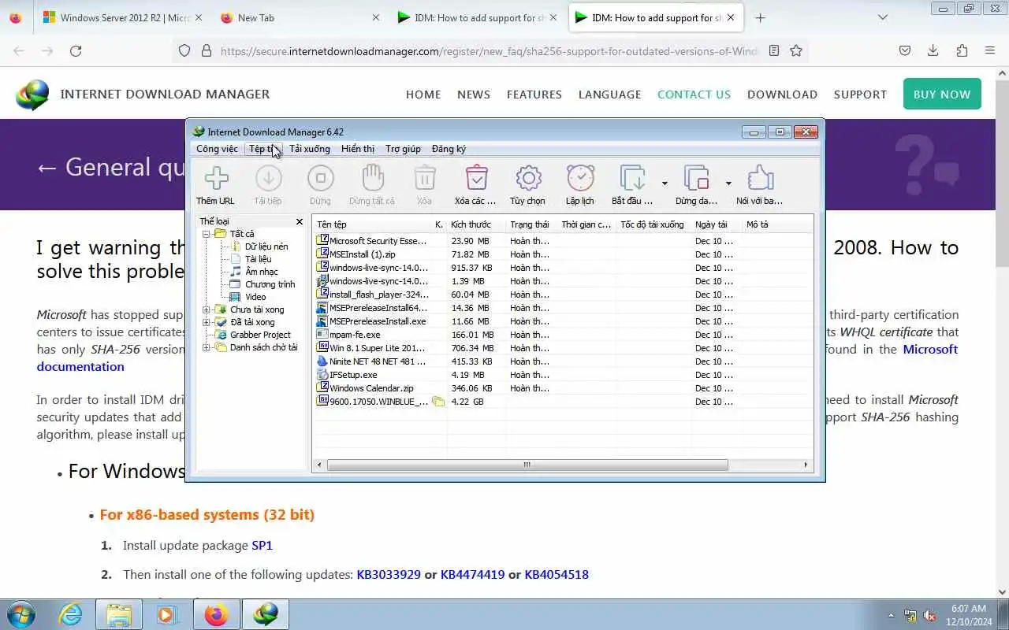This screenshot has width=1009, height=630.
Task: Go back using Firefox back arrow
Action: pos(19,50)
